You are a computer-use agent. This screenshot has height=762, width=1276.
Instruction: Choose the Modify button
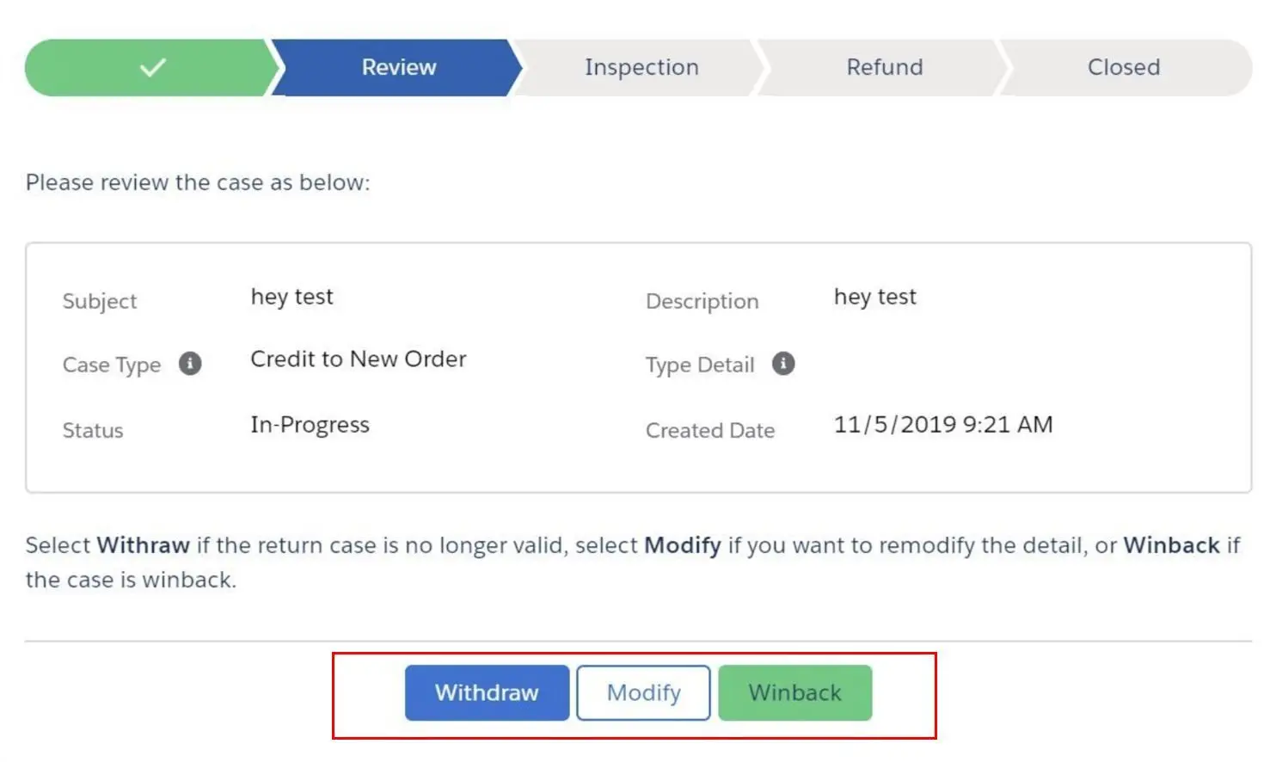pos(643,692)
